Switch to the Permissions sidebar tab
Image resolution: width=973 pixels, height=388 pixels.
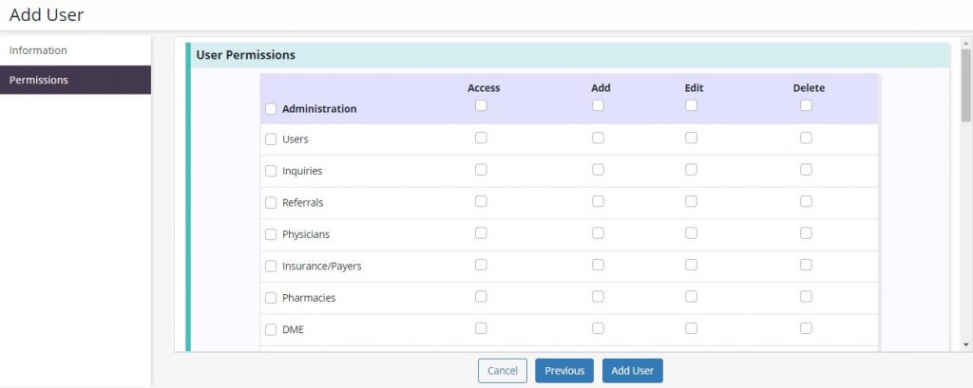pyautogui.click(x=39, y=80)
